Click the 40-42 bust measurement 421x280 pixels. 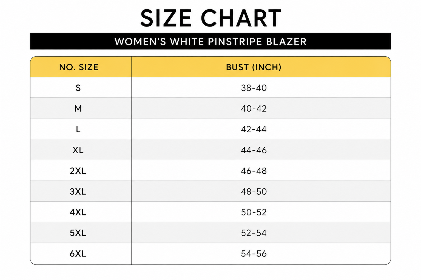(254, 109)
